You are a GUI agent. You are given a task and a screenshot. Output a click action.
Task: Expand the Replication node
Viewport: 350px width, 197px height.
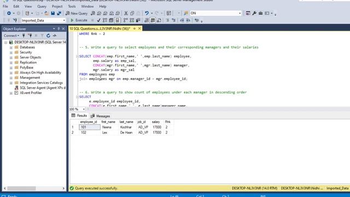(x=11, y=63)
